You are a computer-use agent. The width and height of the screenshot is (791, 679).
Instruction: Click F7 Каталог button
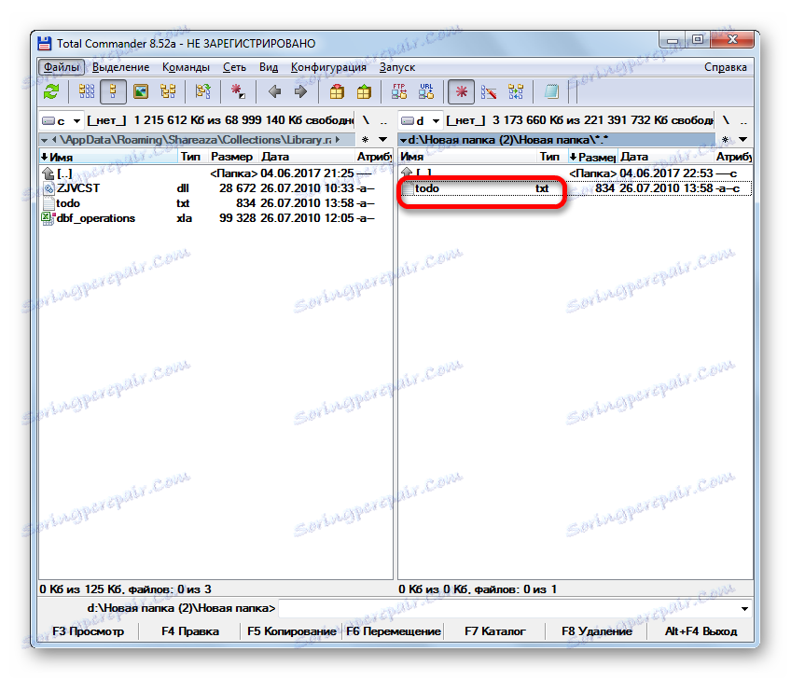(x=495, y=631)
